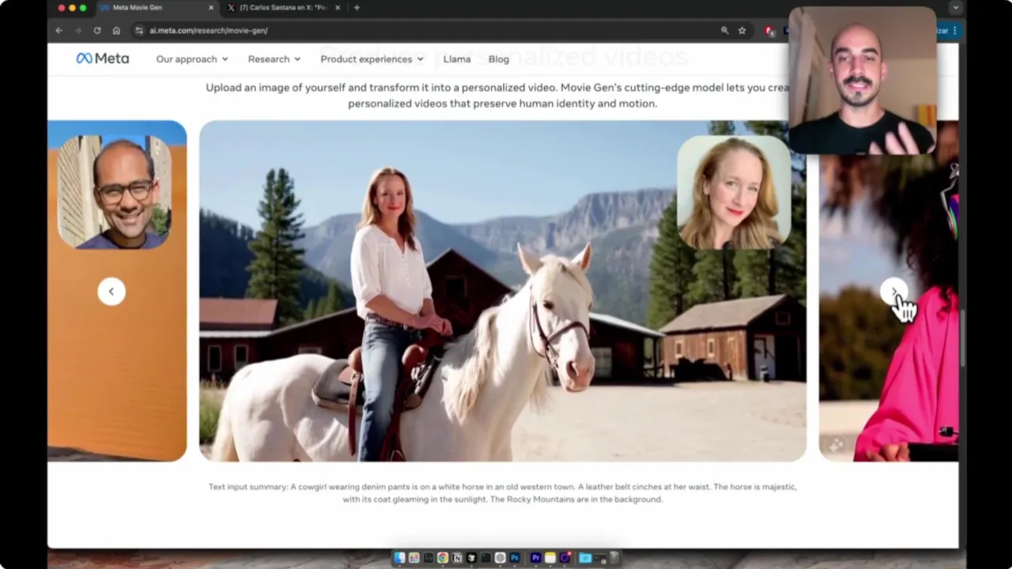Open the browser home icon
Viewport: 1012px width, 569px height.
coord(116,30)
